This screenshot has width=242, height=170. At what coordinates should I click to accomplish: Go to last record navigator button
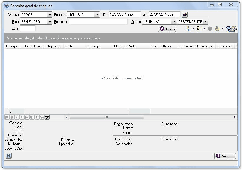pos(32,117)
